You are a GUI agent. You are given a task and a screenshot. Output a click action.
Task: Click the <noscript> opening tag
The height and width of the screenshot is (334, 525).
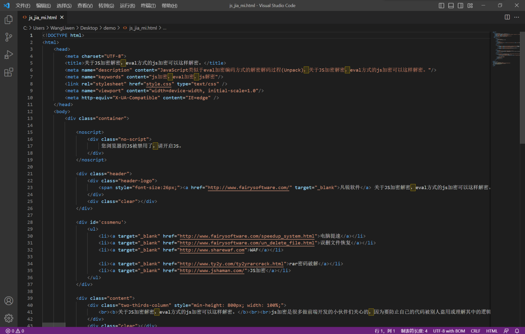pyautogui.click(x=90, y=132)
